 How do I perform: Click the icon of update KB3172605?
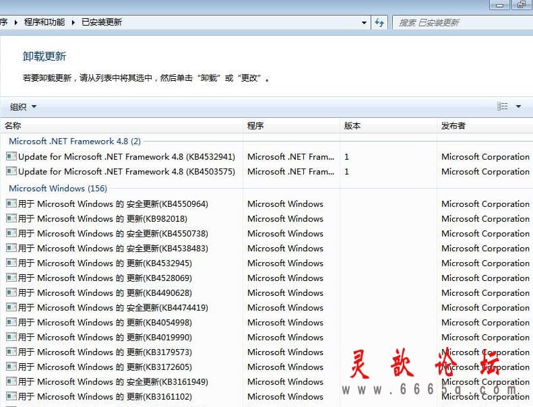(x=11, y=367)
